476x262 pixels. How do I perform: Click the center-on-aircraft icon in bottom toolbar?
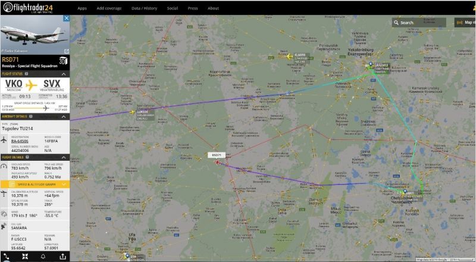(x=25, y=257)
